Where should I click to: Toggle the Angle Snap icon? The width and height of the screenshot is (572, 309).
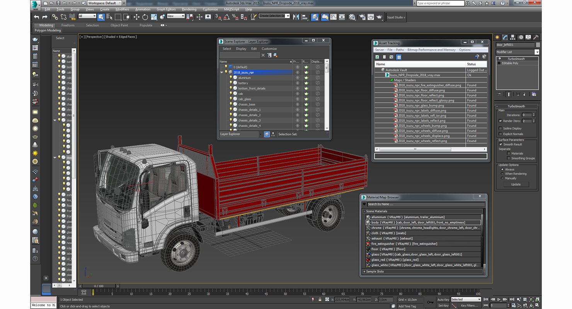click(227, 17)
